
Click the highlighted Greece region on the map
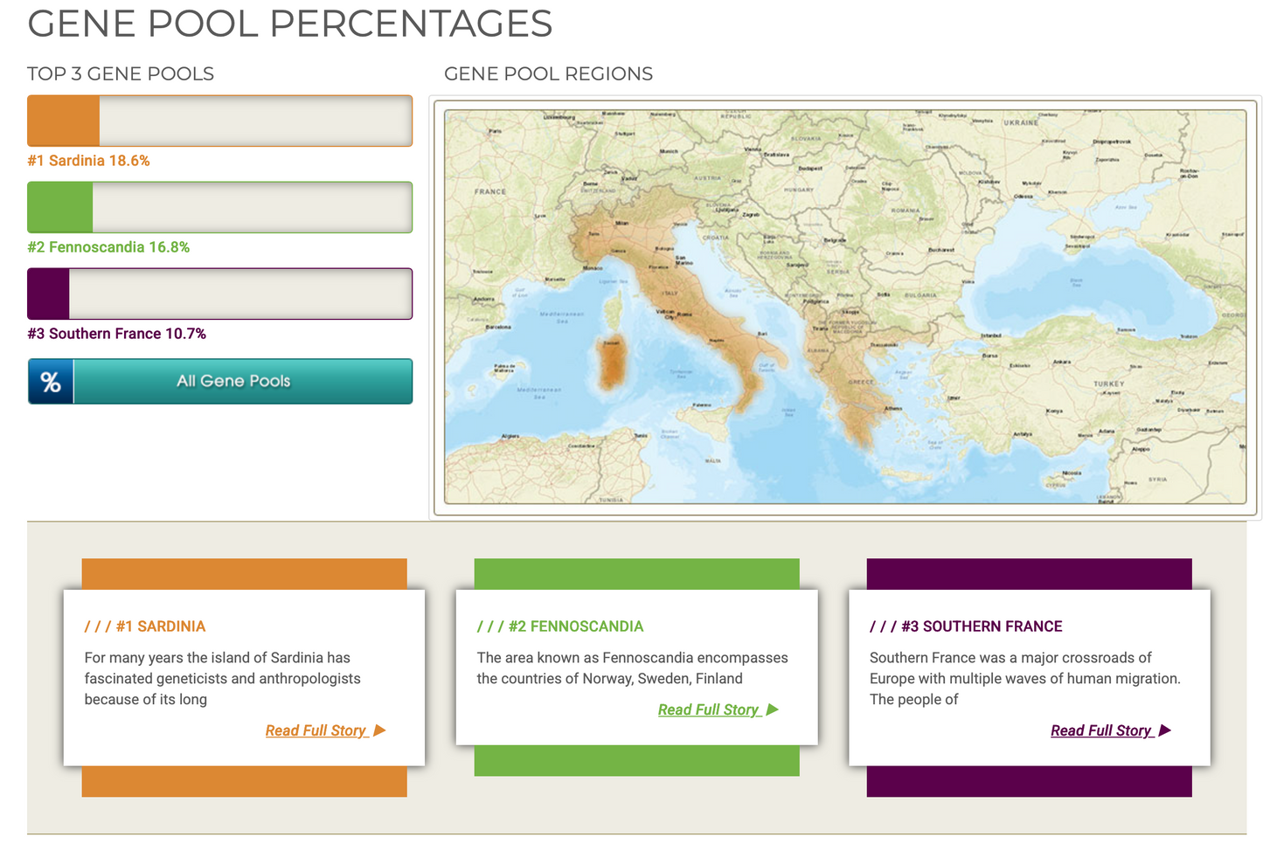point(852,393)
